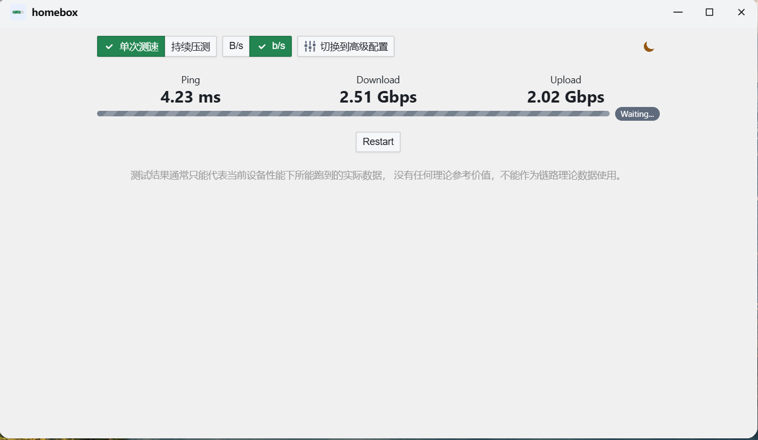Screen dimensions: 758x440
Task: Click the 切换到高级配置 button
Action: pos(345,46)
